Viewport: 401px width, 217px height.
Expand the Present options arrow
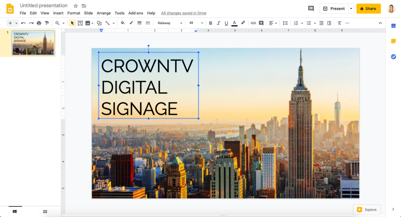pos(351,9)
